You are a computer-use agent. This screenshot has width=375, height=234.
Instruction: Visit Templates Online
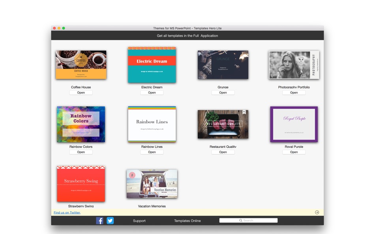[x=187, y=221]
